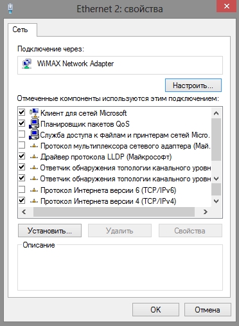Viewport: 239px width, 326px height.
Task: Select Служба доступа к файлам и принтерам row
Action: pyautogui.click(x=115, y=135)
